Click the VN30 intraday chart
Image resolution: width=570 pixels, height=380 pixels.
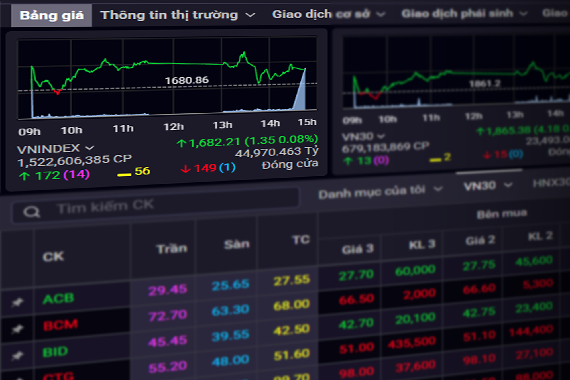pos(456,71)
